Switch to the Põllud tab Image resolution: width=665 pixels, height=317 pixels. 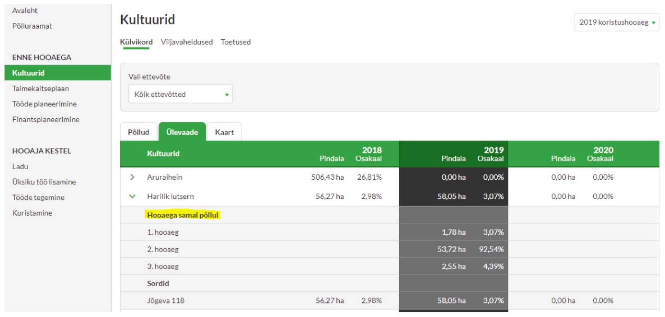pyautogui.click(x=139, y=132)
